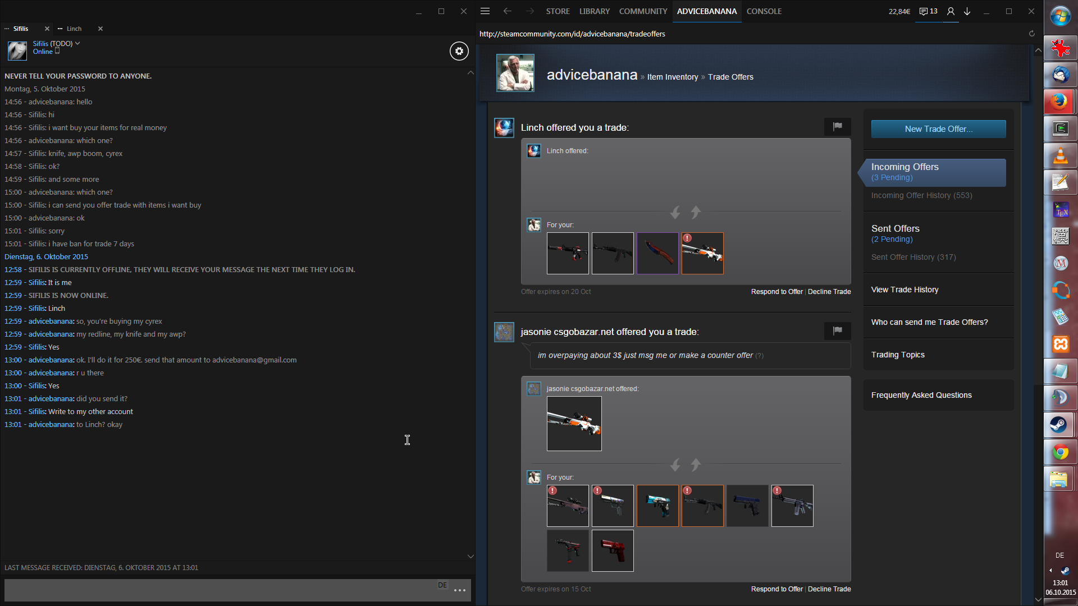Open the downloads arrow icon
The image size is (1078, 606).
pos(967,11)
